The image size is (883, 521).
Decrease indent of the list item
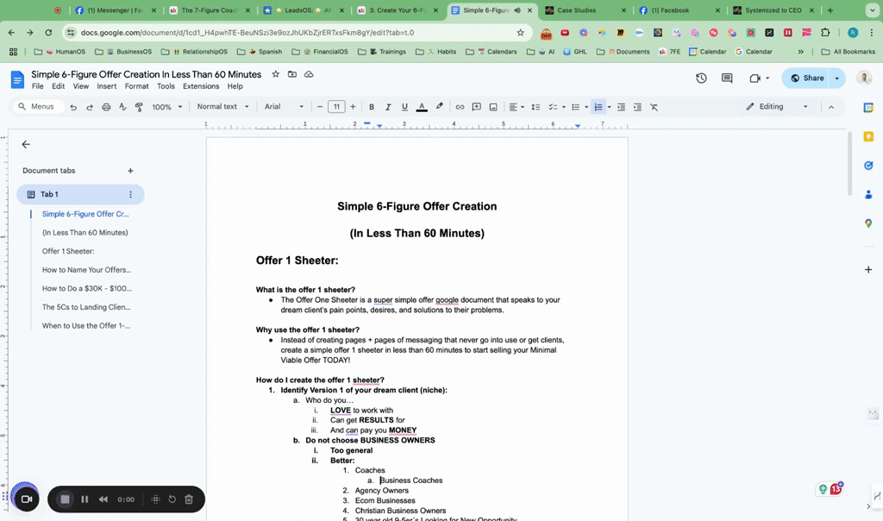(x=621, y=107)
